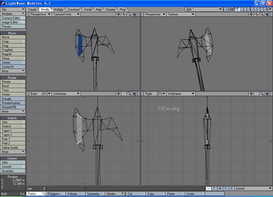Click the Bend tool button
The height and width of the screenshot is (197, 273).
[13, 86]
